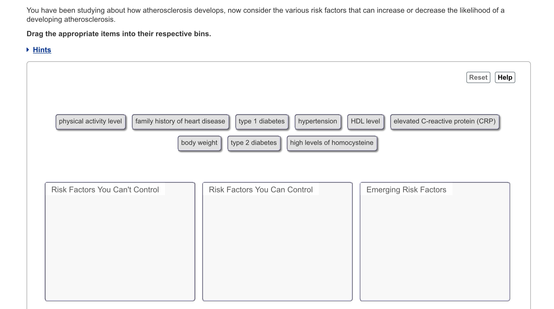Pick the 'type 2 diabetes' item

(254, 143)
